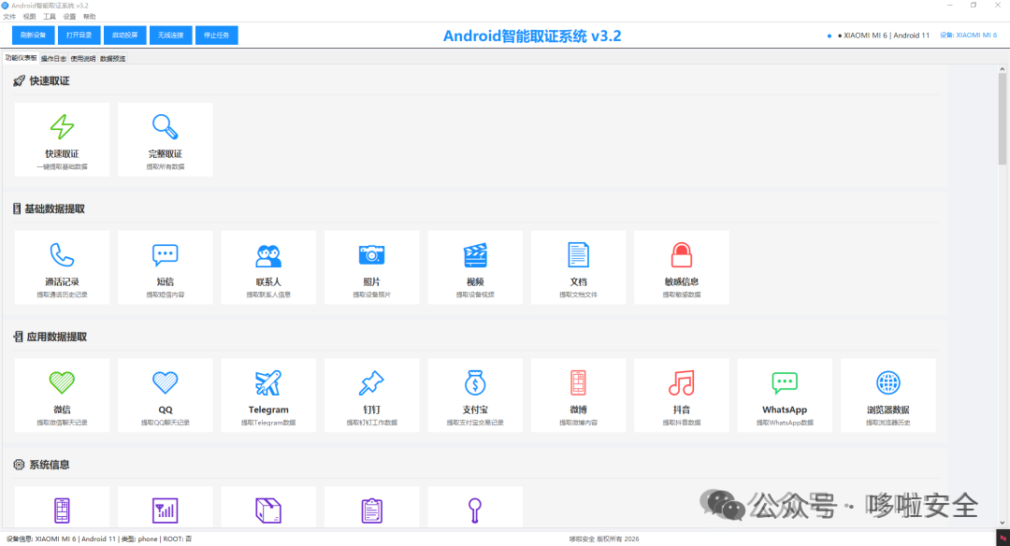The image size is (1010, 546).
Task: Open the 文件 File menu
Action: click(9, 17)
